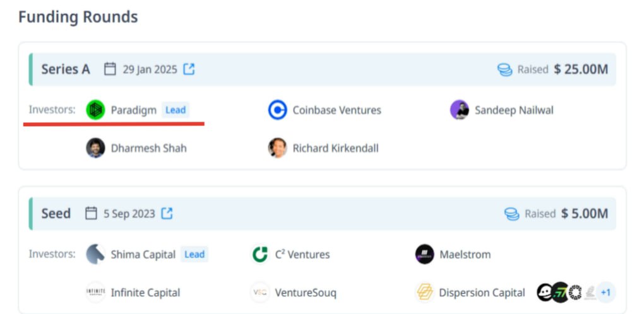Image resolution: width=637 pixels, height=314 pixels.
Task: Click the Lead badge next to Shima Capital
Action: (194, 254)
